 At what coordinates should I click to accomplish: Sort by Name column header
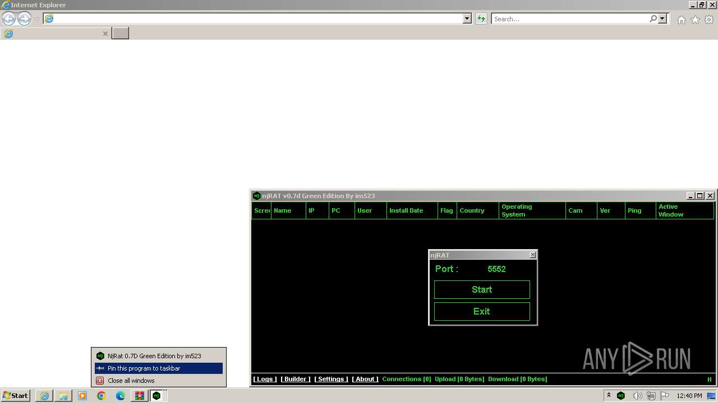(288, 210)
